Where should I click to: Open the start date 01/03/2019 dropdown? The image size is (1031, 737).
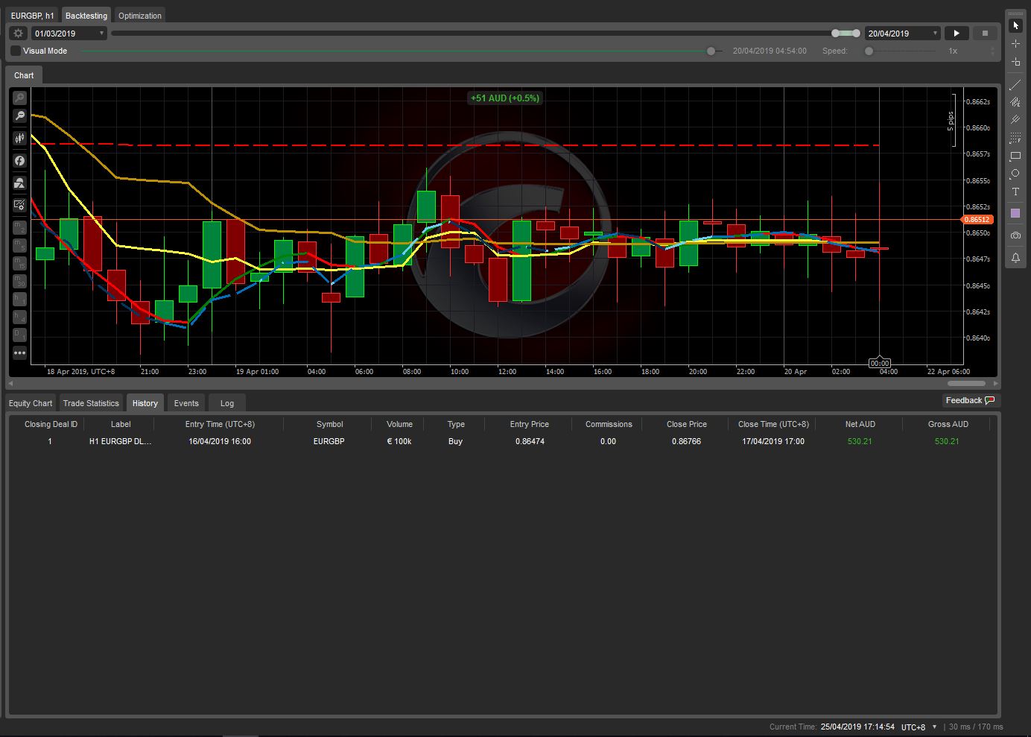coord(70,34)
